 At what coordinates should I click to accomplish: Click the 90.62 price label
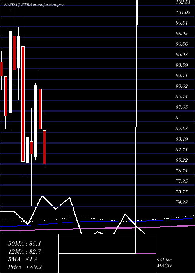pyautogui.click(x=182, y=86)
